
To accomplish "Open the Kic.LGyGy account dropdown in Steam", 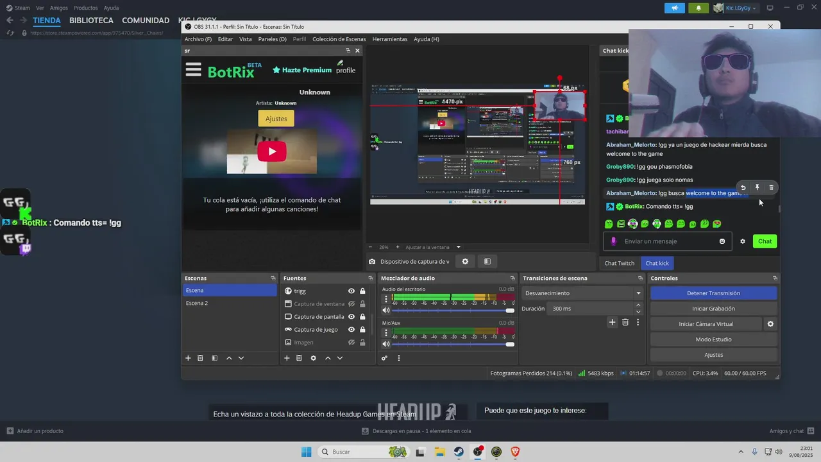I will point(736,8).
